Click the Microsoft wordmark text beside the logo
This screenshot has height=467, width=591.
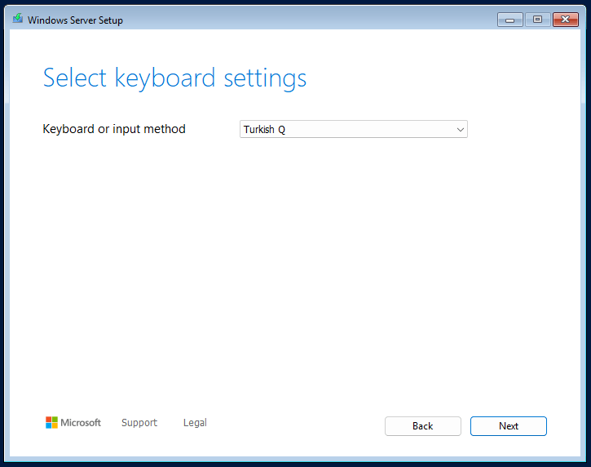pos(82,423)
